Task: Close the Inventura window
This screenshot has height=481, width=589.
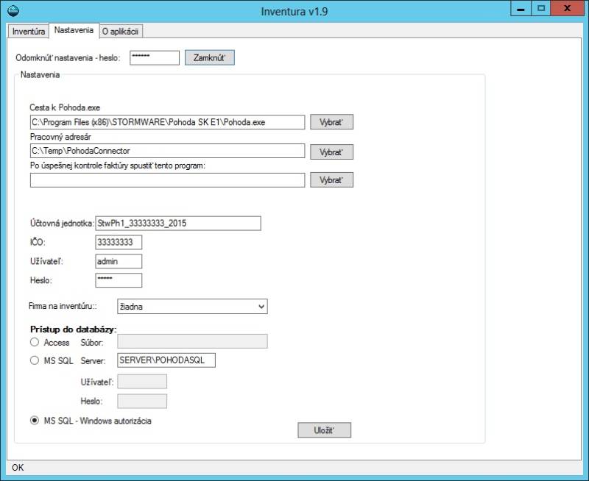Action: pos(567,9)
